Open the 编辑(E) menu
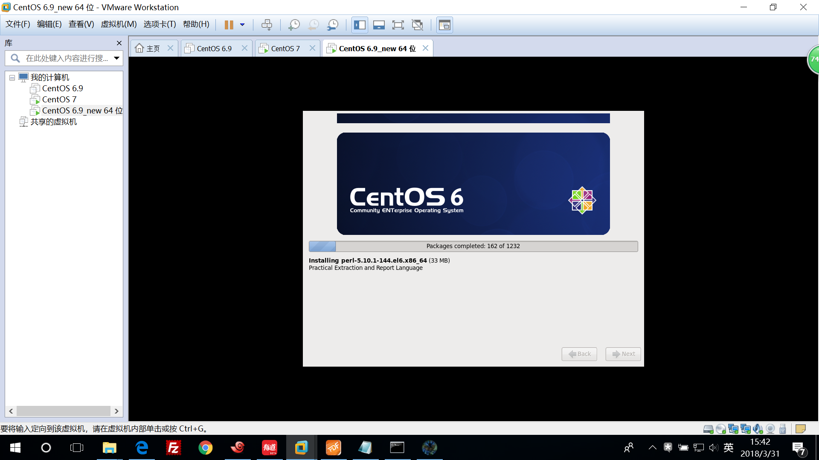Image resolution: width=819 pixels, height=460 pixels. (x=49, y=24)
